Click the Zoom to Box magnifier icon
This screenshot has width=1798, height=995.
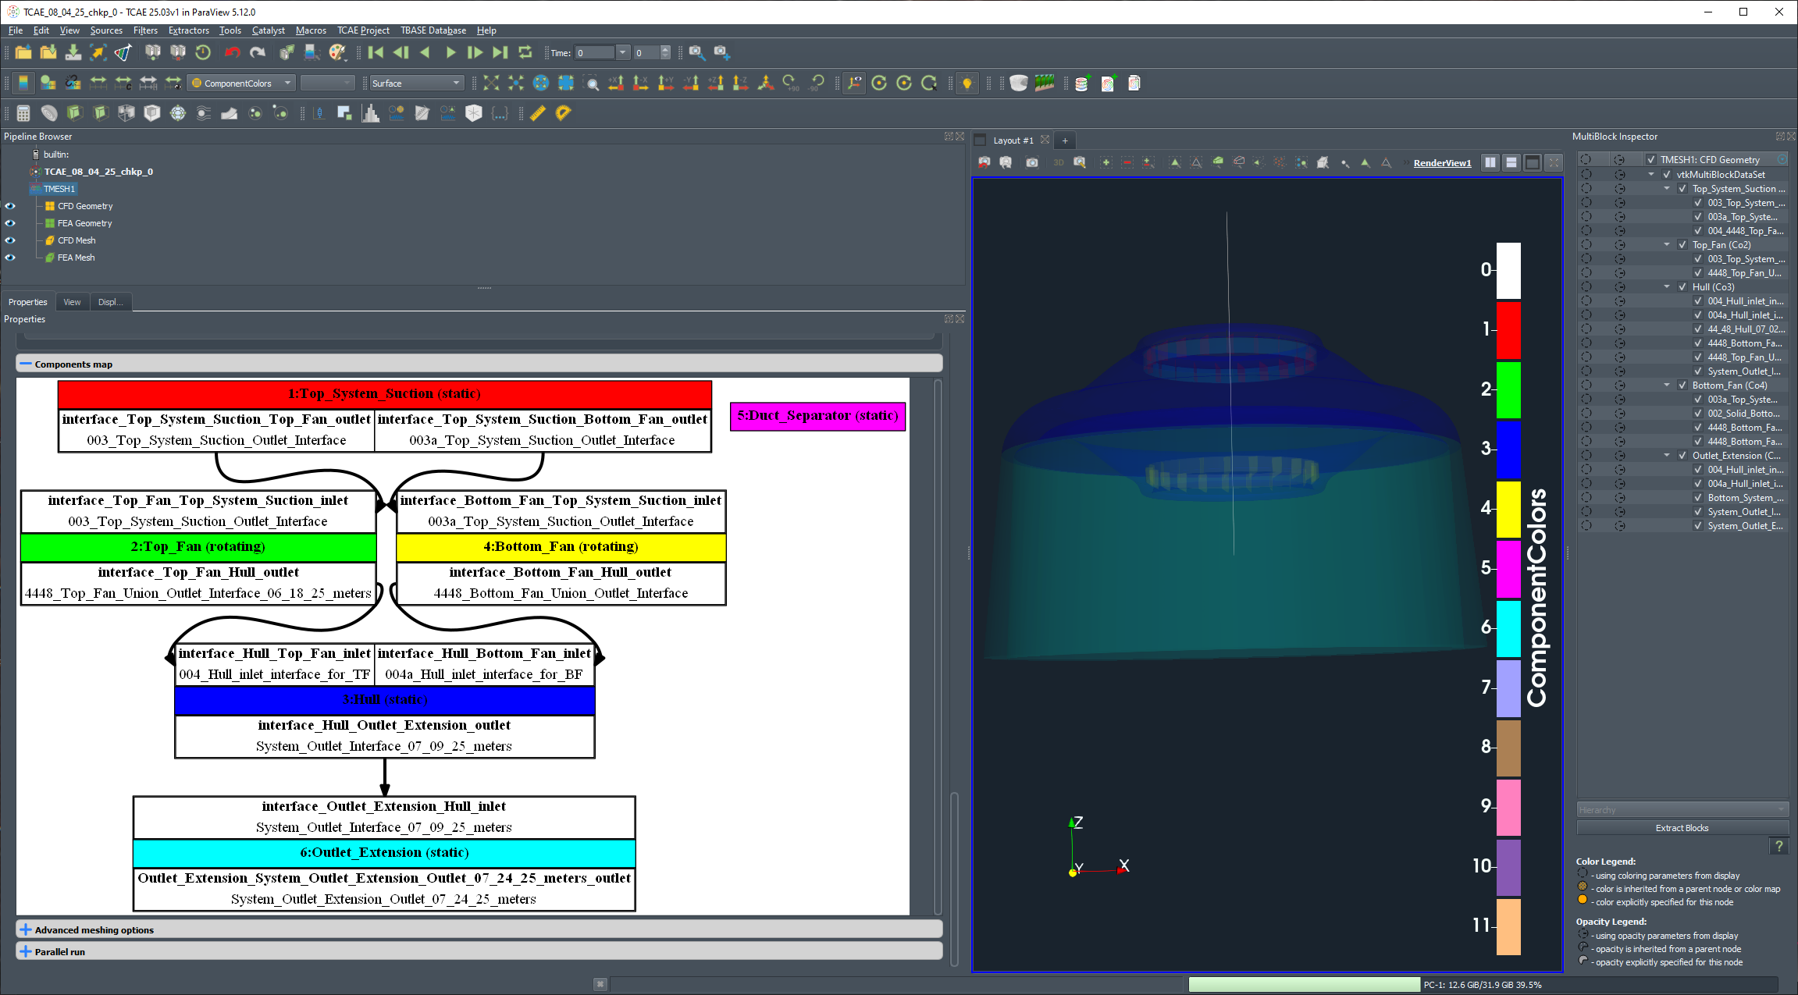point(593,83)
